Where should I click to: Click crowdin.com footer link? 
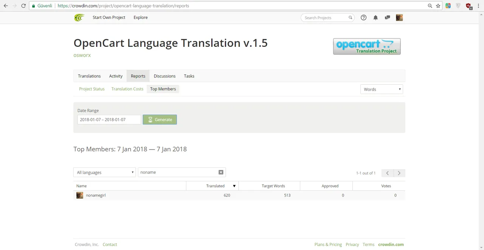[391, 244]
